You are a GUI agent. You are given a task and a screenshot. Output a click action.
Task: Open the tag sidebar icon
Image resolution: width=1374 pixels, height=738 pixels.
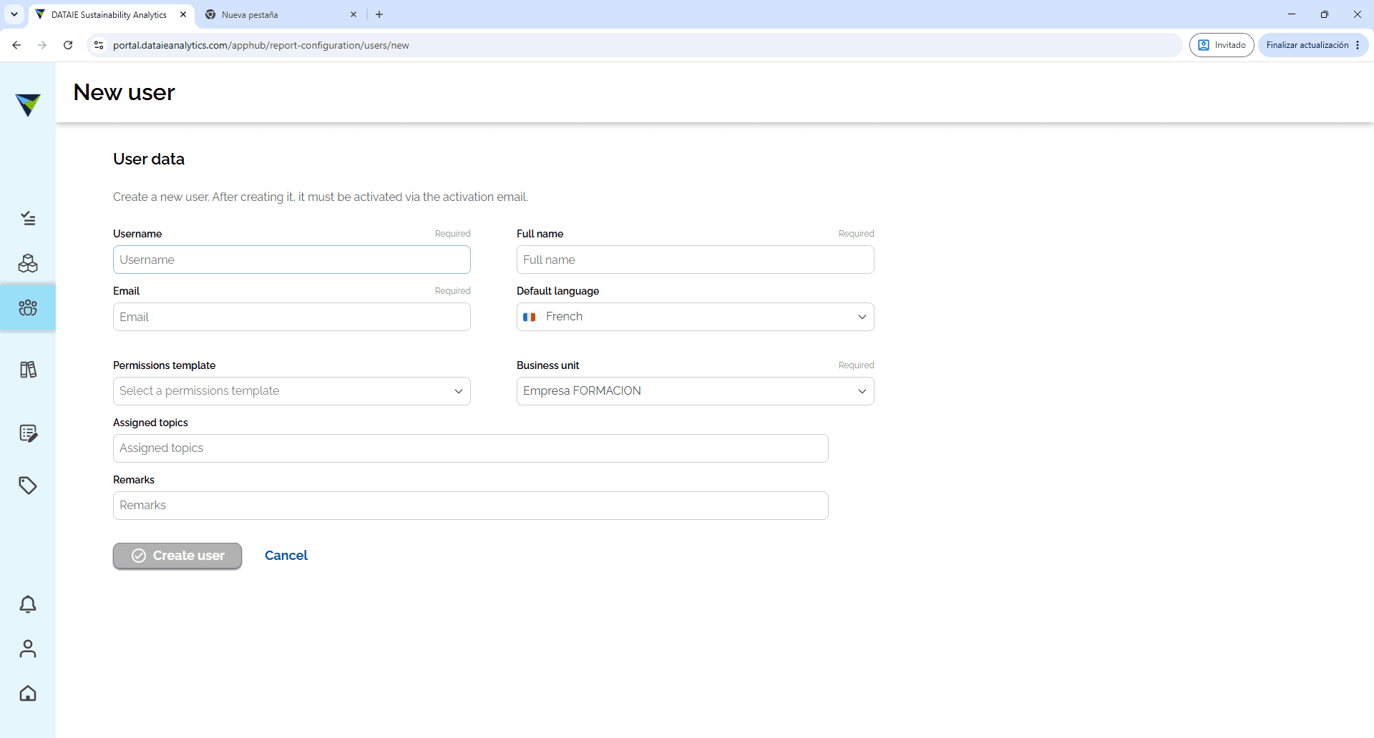click(28, 486)
